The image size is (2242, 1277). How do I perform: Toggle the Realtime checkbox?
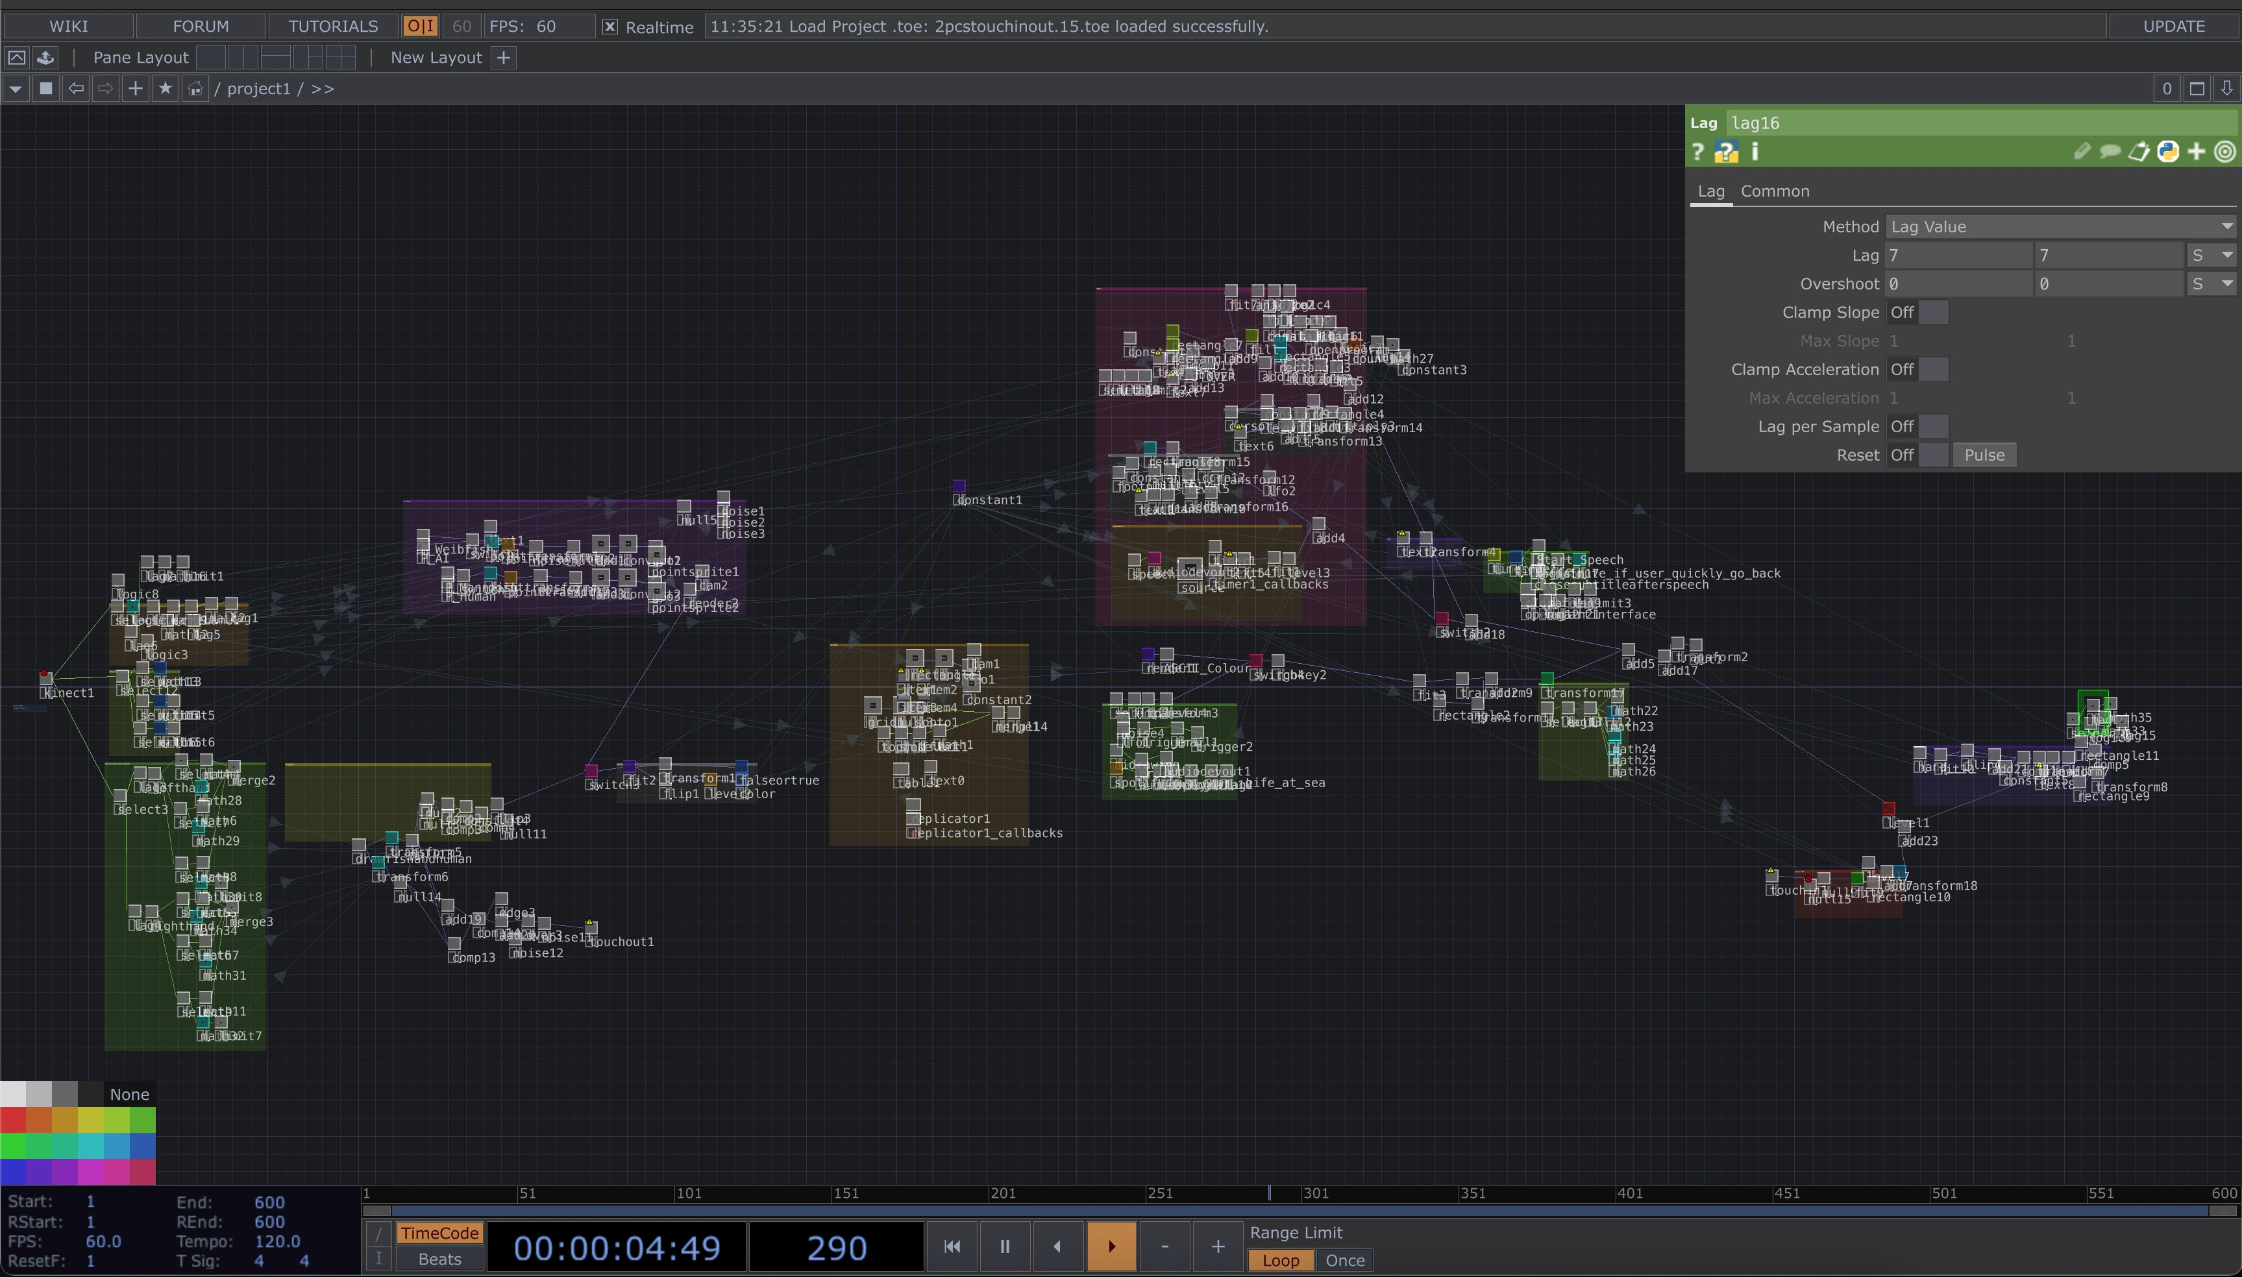611,27
